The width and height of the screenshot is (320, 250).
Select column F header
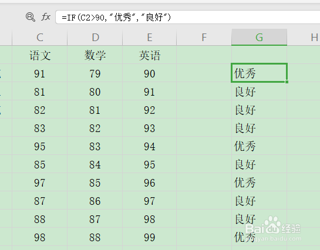tap(204, 38)
